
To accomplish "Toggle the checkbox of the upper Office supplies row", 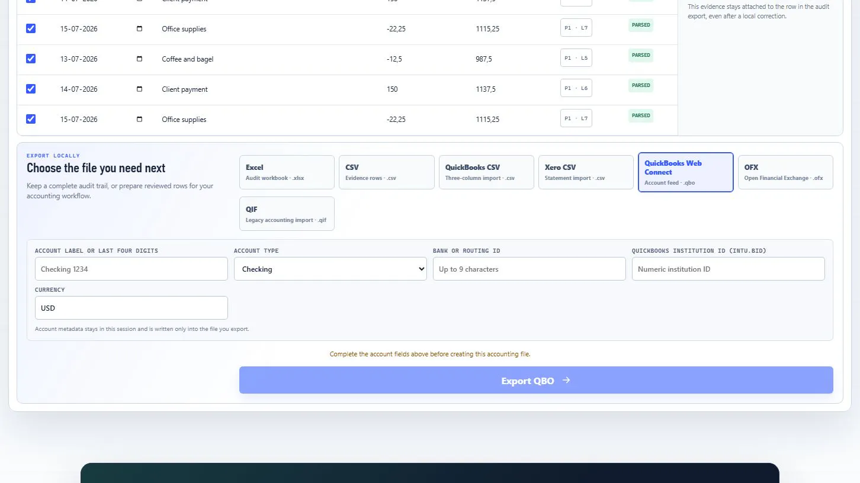I will [31, 28].
